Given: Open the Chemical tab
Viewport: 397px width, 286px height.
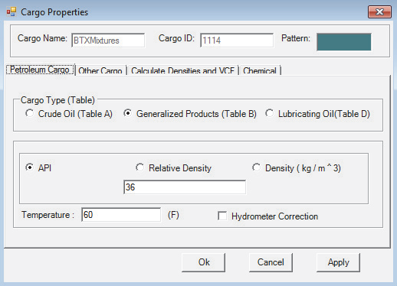Looking at the screenshot, I should 260,70.
